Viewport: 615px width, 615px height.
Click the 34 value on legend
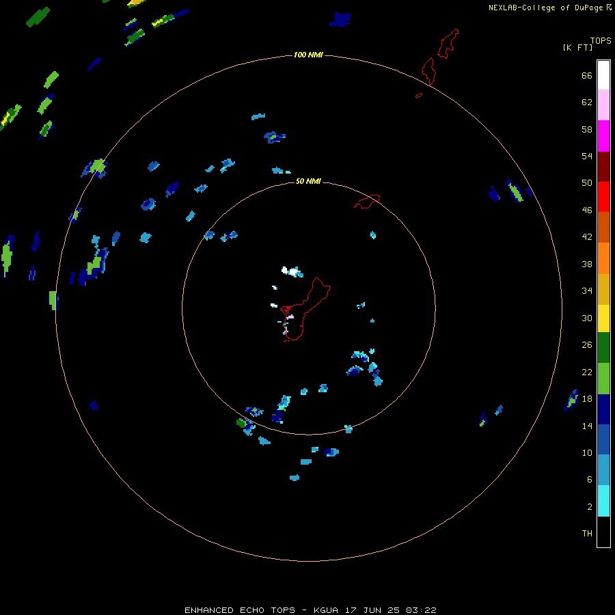click(x=587, y=291)
